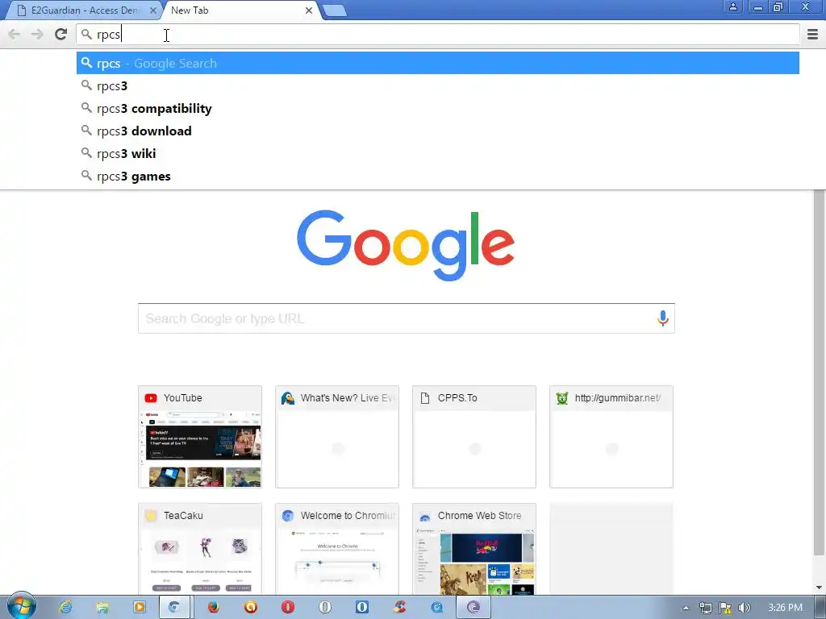826x619 pixels.
Task: Click the blue Q taskbar icon
Action: tap(436, 608)
